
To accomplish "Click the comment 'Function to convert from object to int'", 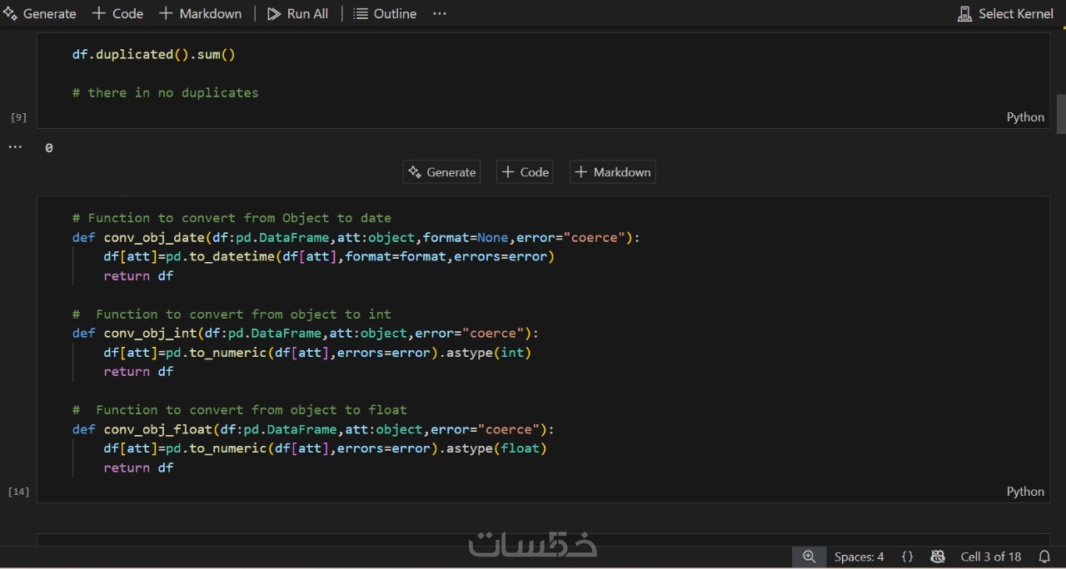I will coord(232,314).
